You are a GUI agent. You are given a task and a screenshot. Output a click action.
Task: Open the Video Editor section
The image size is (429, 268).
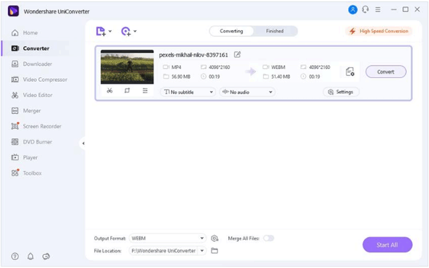[31, 95]
